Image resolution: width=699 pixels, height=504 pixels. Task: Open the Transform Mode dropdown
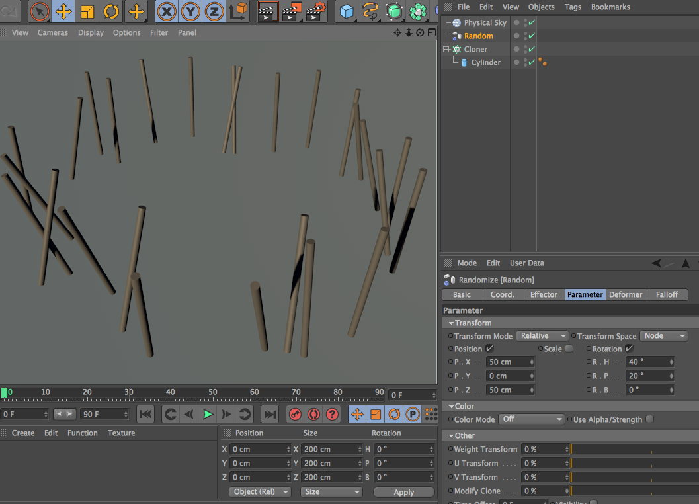point(542,336)
